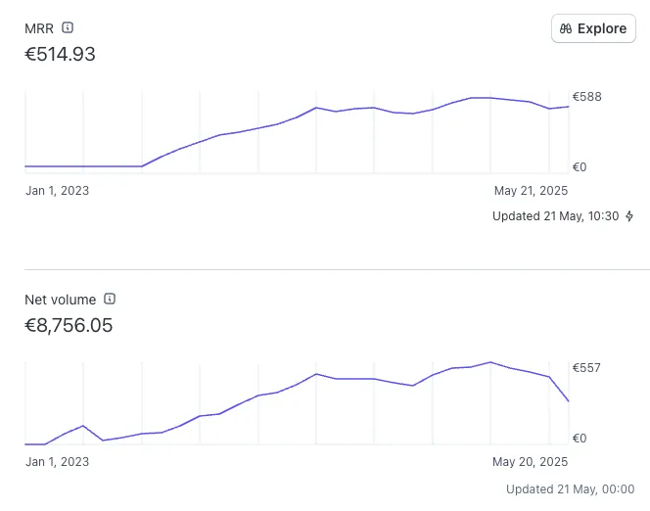
Task: Click the lightning bolt icon after 10:30
Action: pos(629,216)
